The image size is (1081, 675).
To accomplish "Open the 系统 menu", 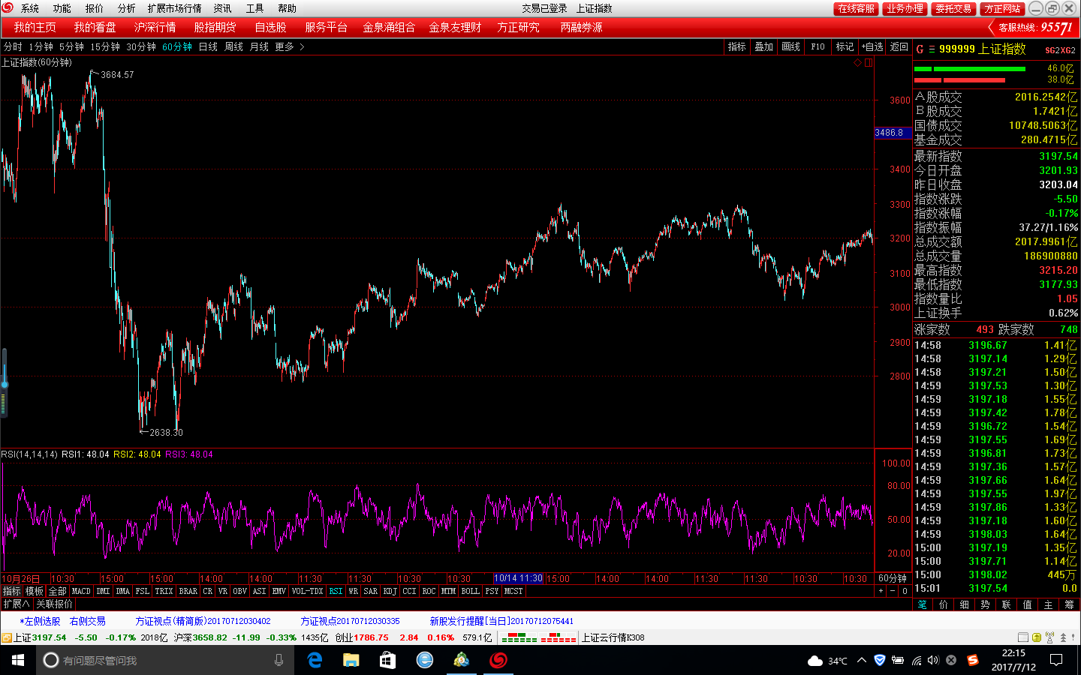I will pos(30,8).
